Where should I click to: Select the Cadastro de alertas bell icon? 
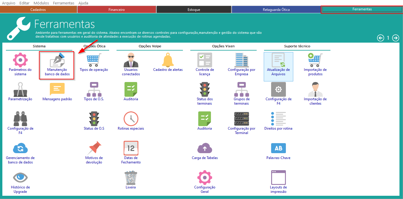pos(168,60)
